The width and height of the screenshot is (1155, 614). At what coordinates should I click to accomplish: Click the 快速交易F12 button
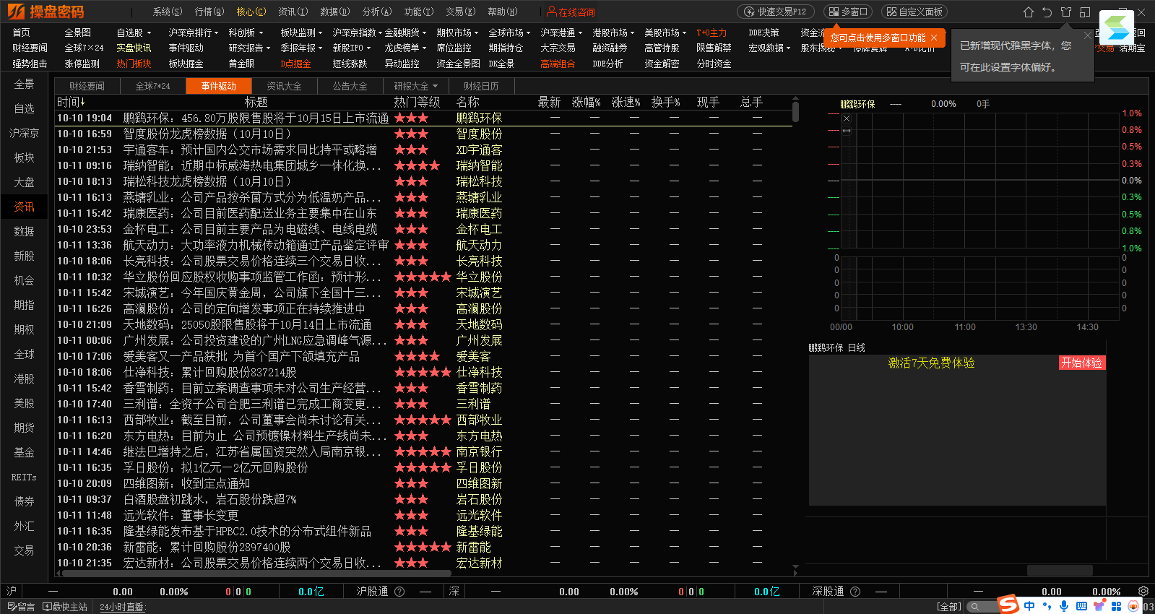click(x=776, y=12)
